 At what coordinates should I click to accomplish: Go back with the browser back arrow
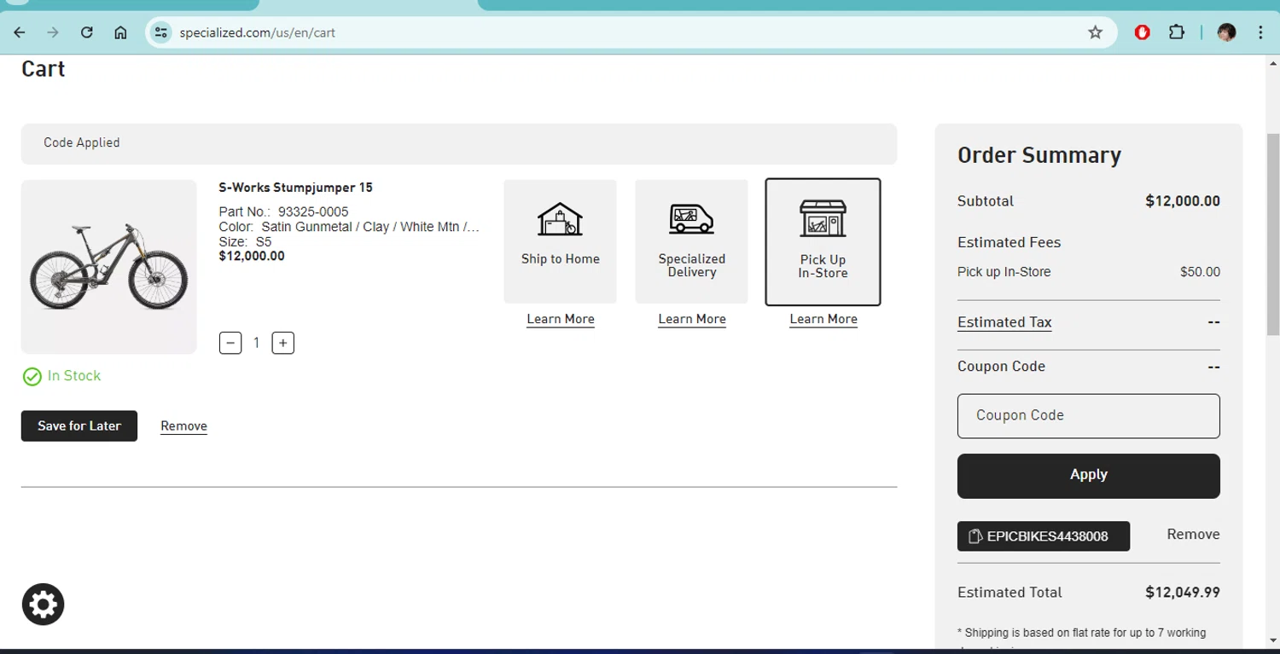coord(20,32)
